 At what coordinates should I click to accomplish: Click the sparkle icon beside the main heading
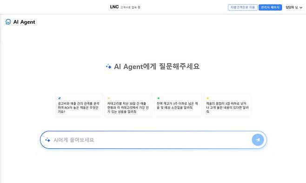(x=108, y=67)
